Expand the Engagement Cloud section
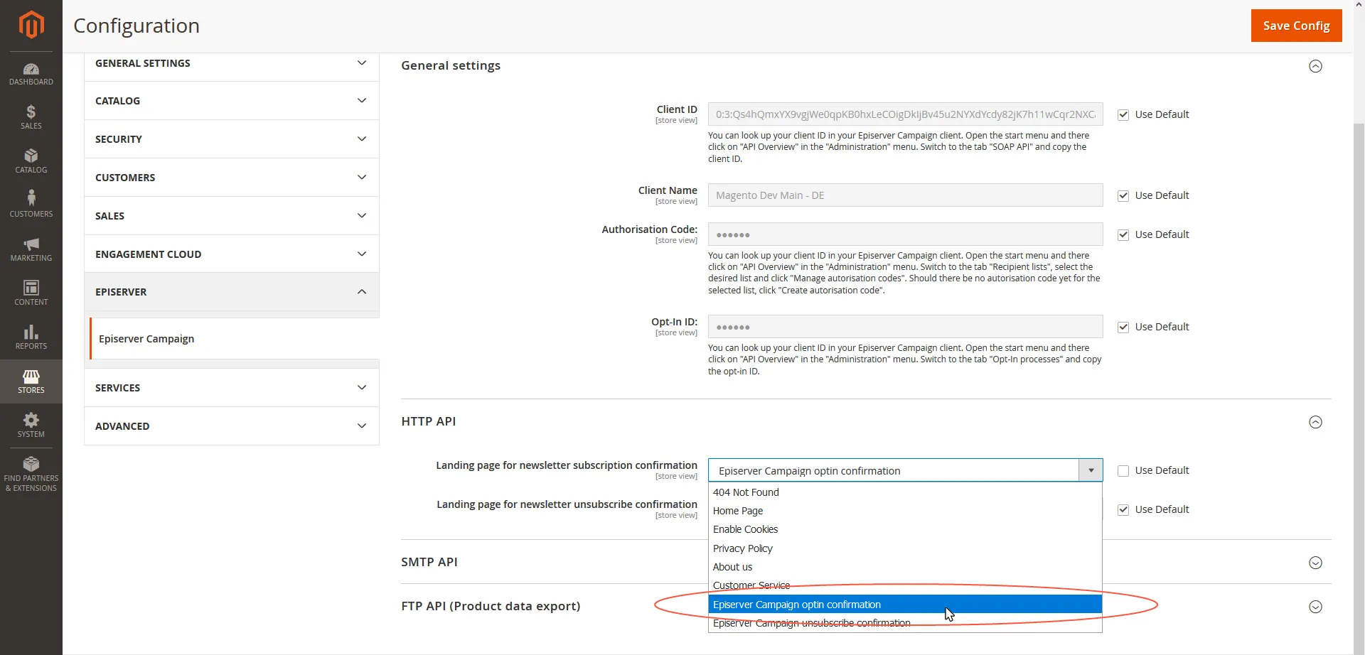 [231, 254]
